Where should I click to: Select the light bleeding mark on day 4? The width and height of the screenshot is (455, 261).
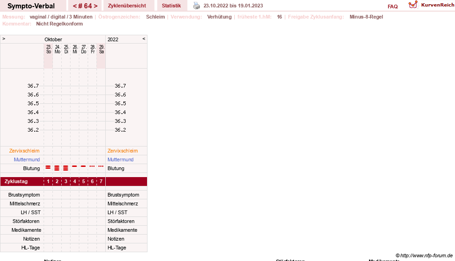coord(75,166)
